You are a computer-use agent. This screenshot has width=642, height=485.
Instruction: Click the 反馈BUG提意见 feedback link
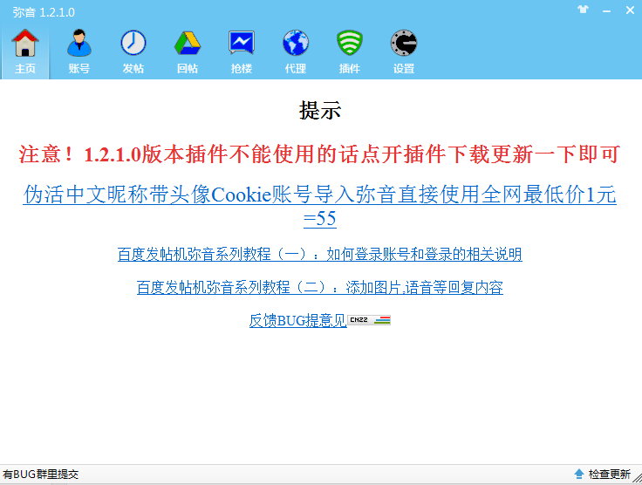[x=298, y=320]
